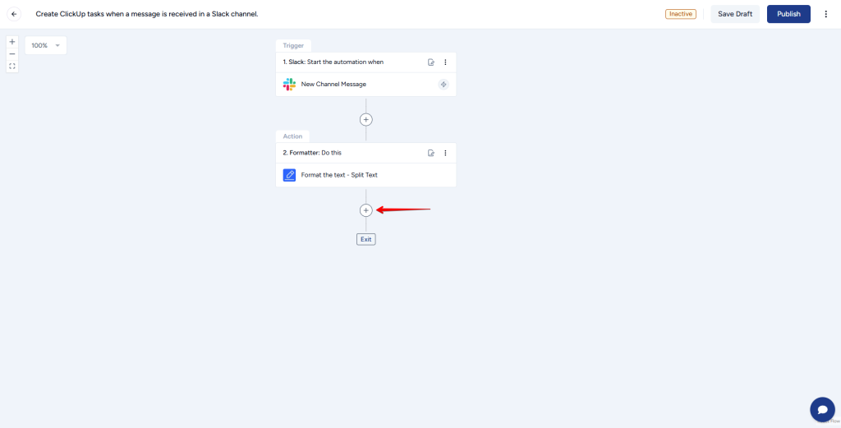Screen dimensions: 841x428
Task: Zoom out with the canvas minus control
Action: coord(12,53)
